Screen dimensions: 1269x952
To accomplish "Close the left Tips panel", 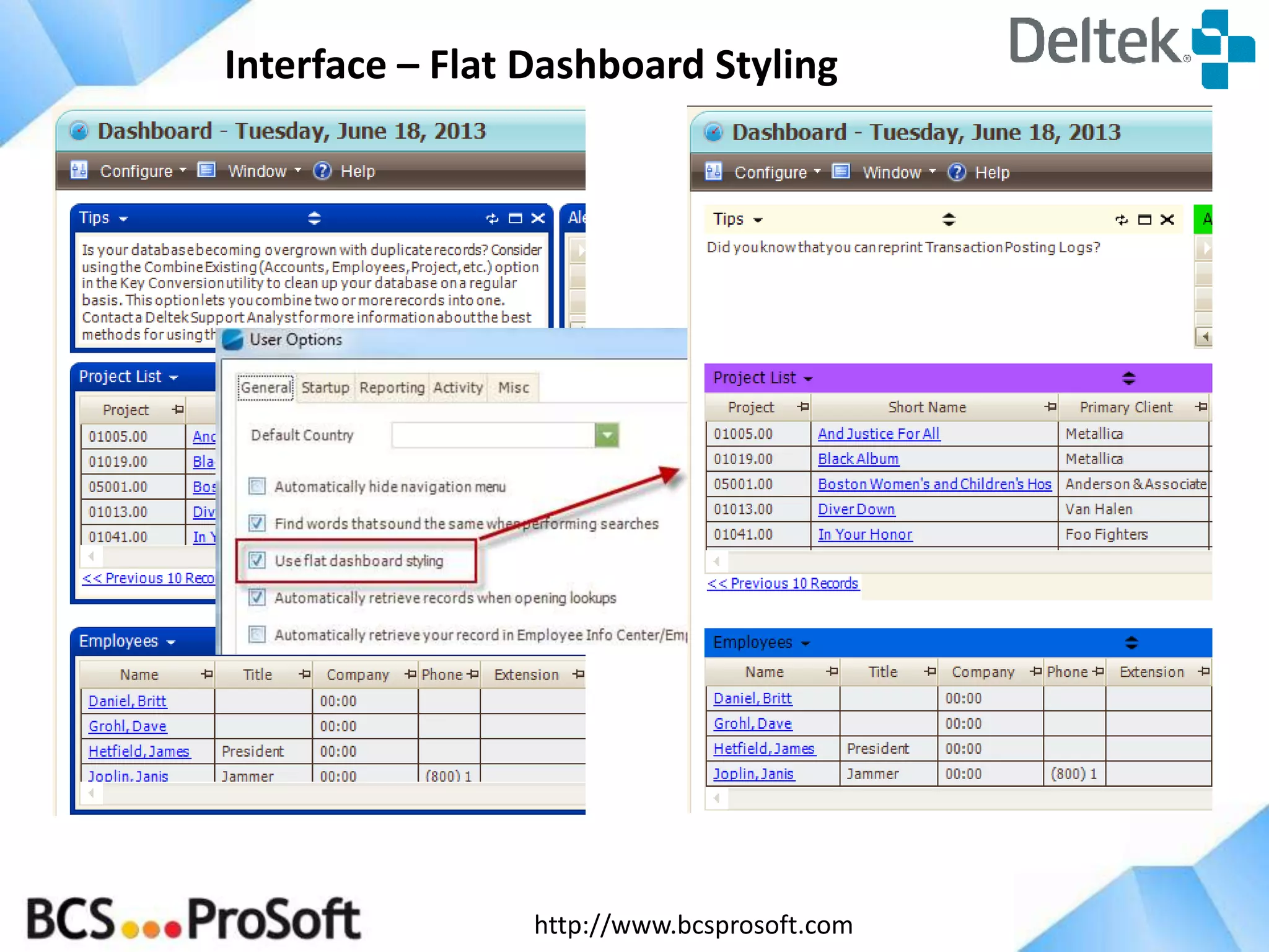I will [538, 218].
